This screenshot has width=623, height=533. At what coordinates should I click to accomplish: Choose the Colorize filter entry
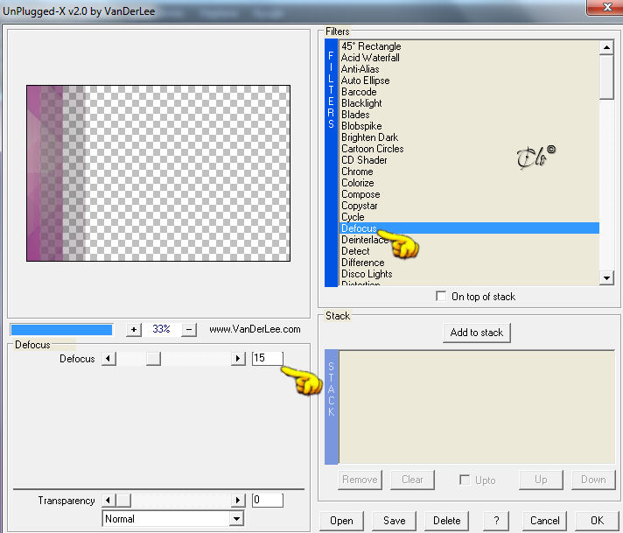click(357, 183)
